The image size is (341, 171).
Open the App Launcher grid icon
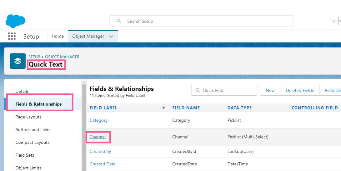click(x=12, y=36)
